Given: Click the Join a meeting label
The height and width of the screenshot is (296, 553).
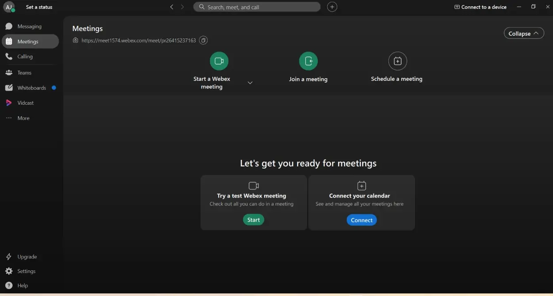Looking at the screenshot, I should [308, 79].
